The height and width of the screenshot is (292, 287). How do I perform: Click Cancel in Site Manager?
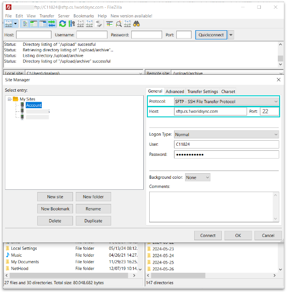(268, 236)
